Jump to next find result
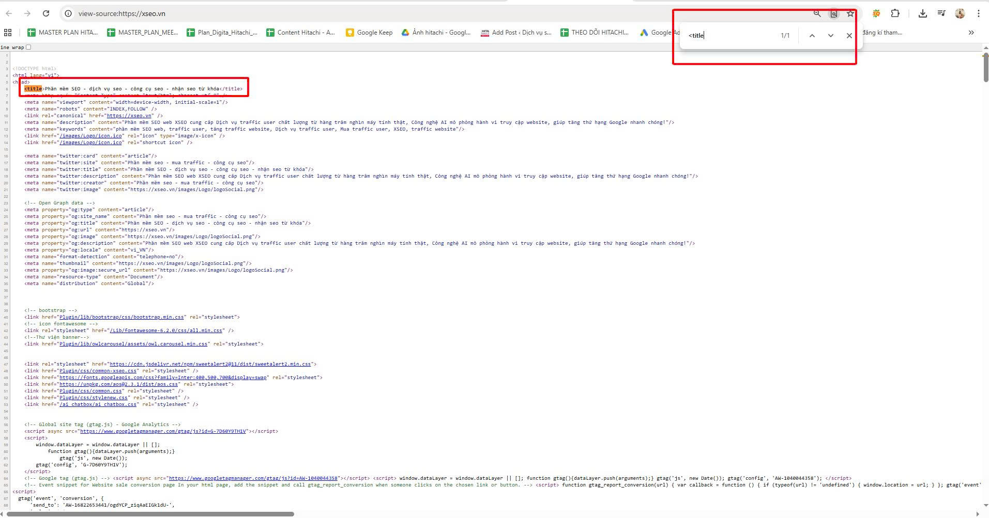Image resolution: width=989 pixels, height=518 pixels. pos(830,36)
